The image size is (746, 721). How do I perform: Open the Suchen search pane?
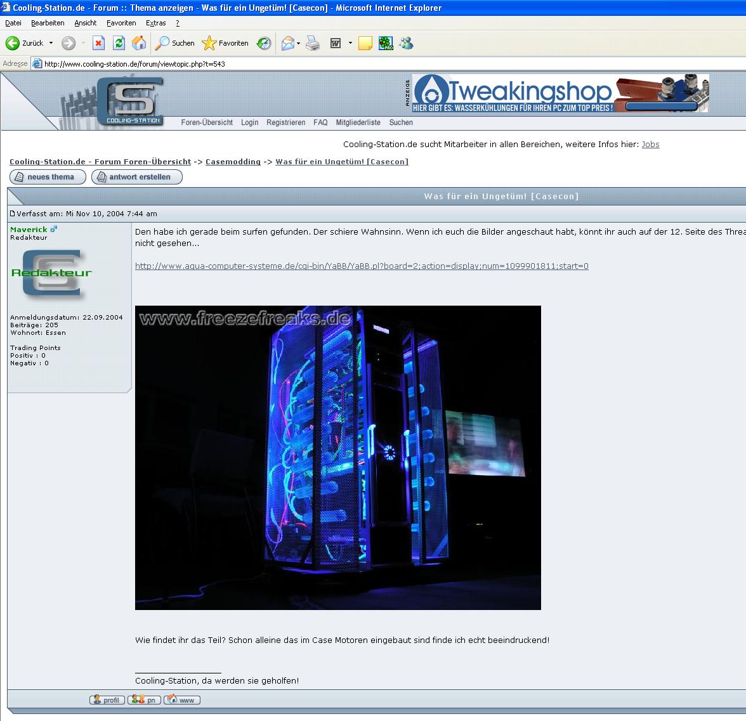tap(176, 43)
